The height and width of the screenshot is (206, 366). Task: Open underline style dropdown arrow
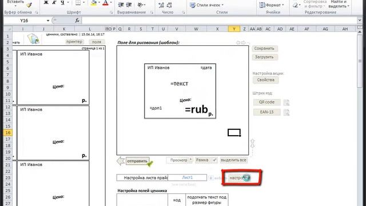coord(68,3)
